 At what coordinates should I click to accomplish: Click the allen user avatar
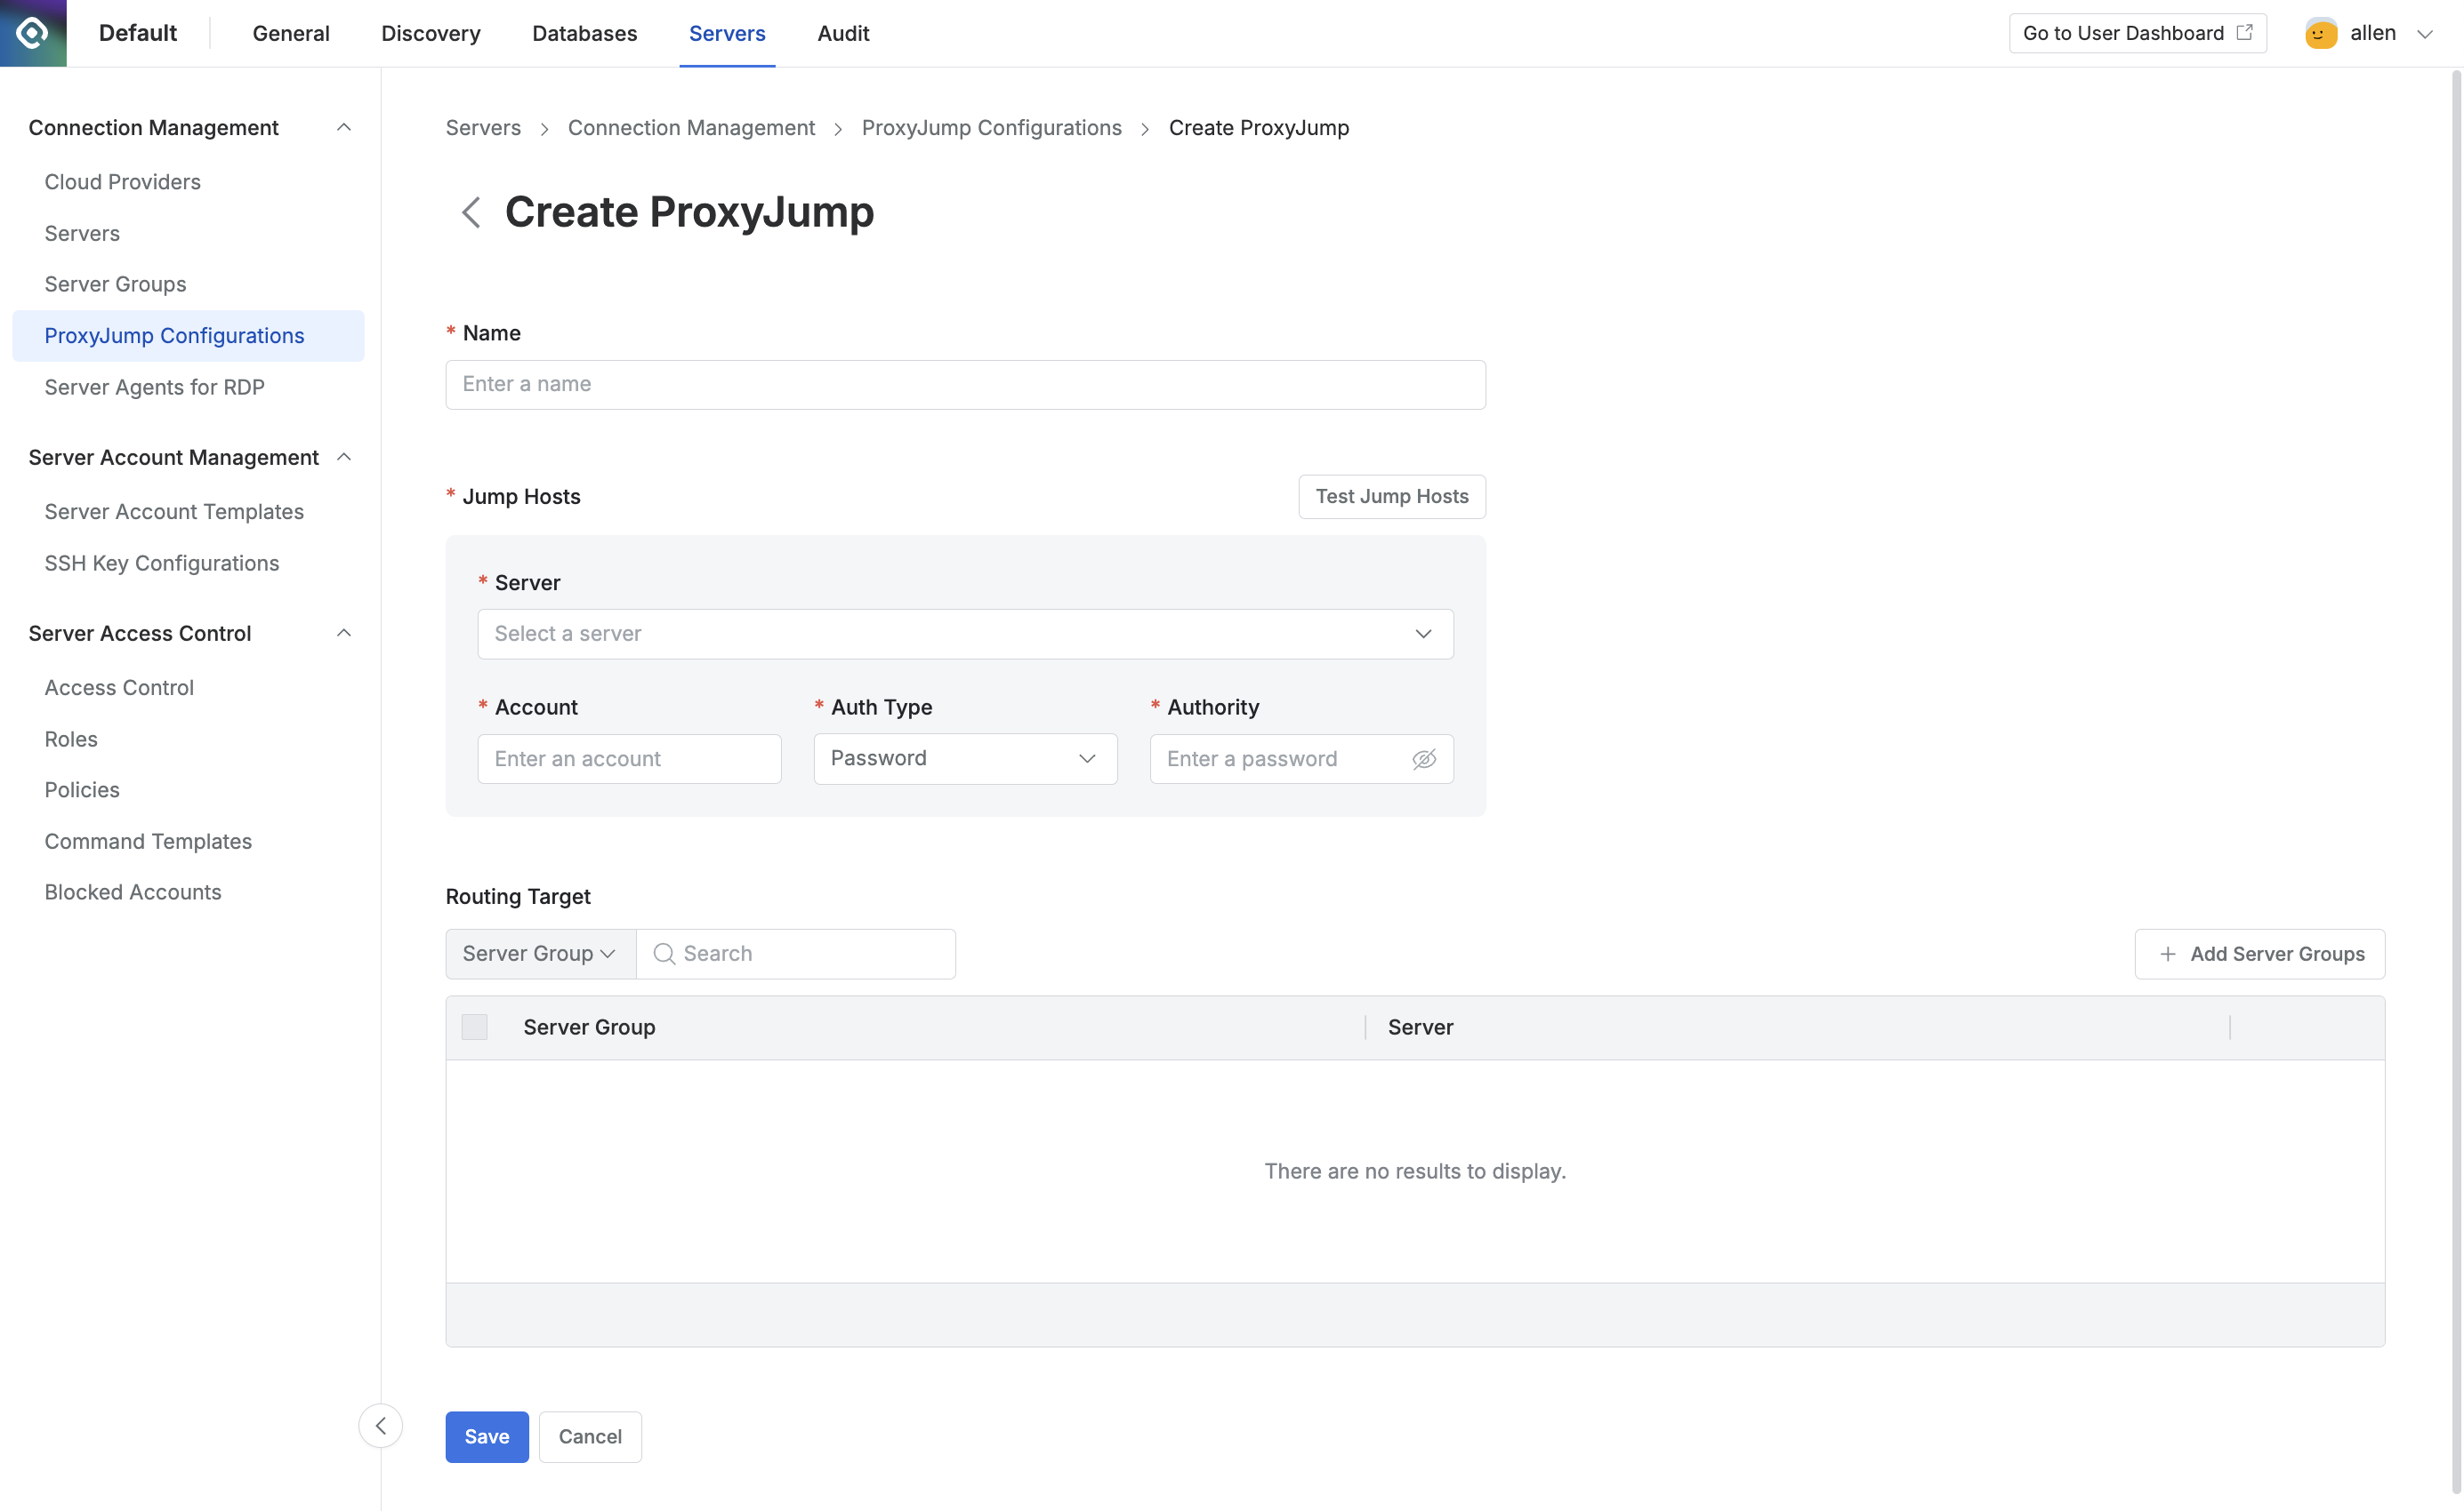coord(2320,33)
